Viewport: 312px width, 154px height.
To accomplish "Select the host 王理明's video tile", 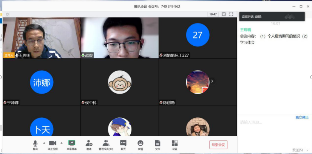I will [42, 37].
